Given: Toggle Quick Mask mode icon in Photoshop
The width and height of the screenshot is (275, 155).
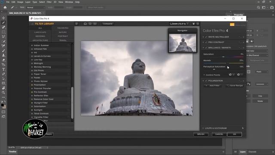Looking at the screenshot, I should click(3, 112).
